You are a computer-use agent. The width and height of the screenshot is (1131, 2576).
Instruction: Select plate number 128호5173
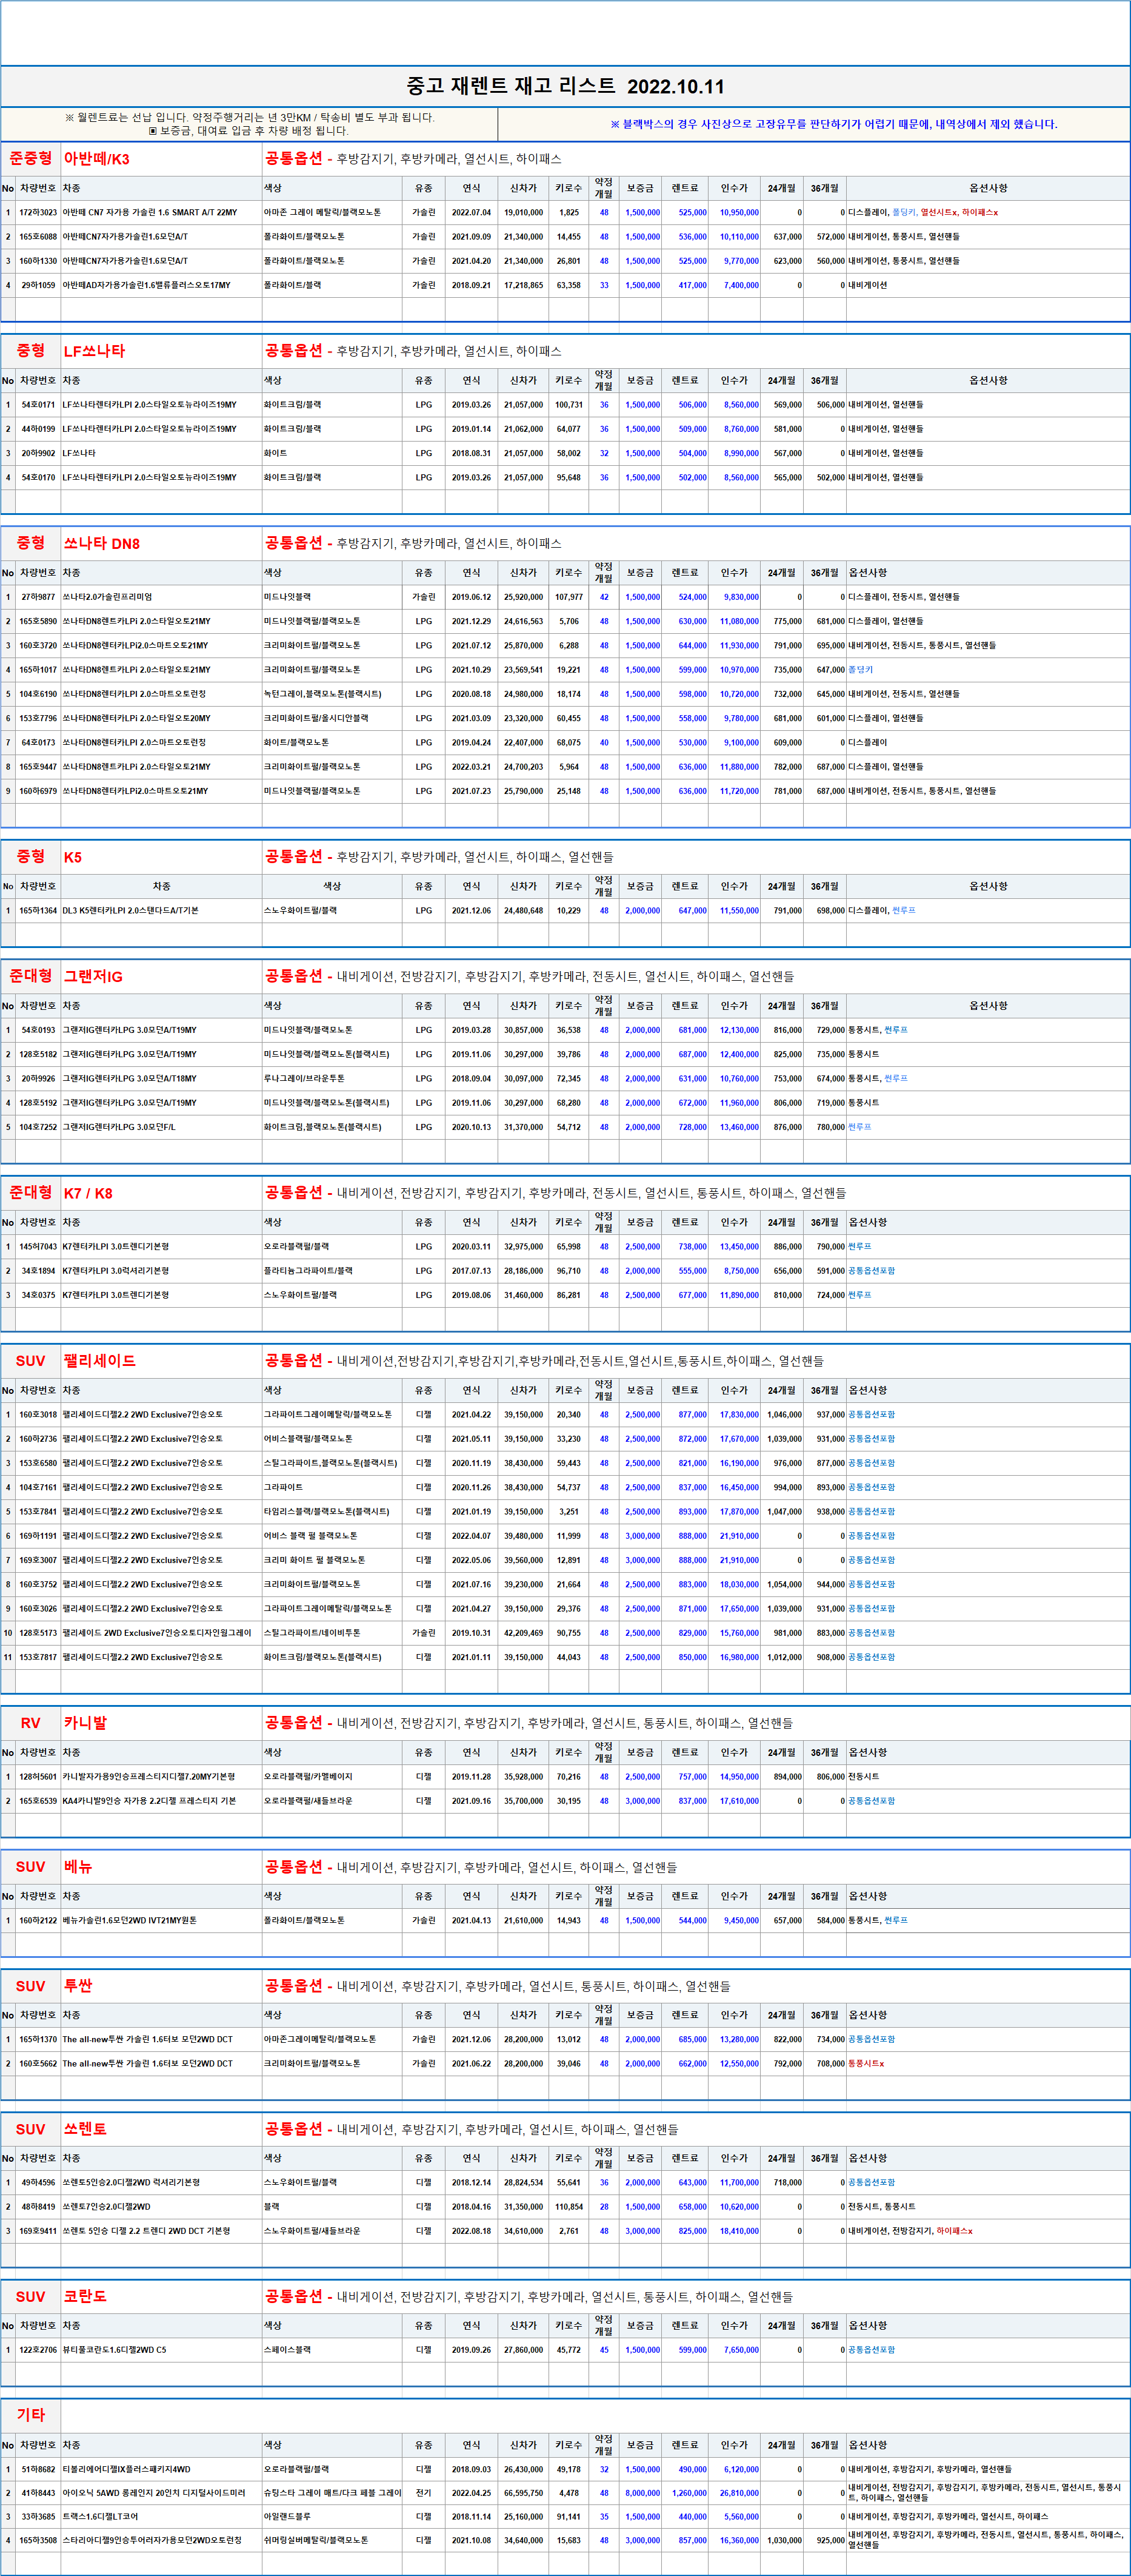[38, 1633]
